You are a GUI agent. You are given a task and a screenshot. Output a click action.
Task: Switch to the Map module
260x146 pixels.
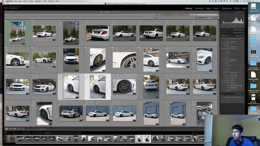208,8
